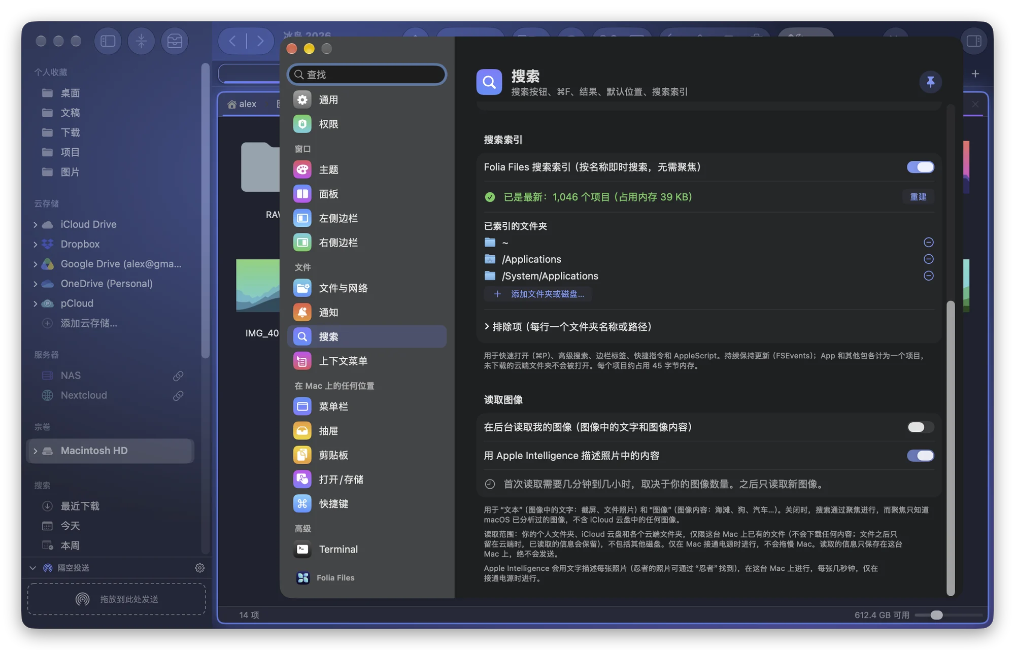Screen dimensions: 1015x650
Task: Pin the settings window with the pushpin icon
Action: coord(930,82)
